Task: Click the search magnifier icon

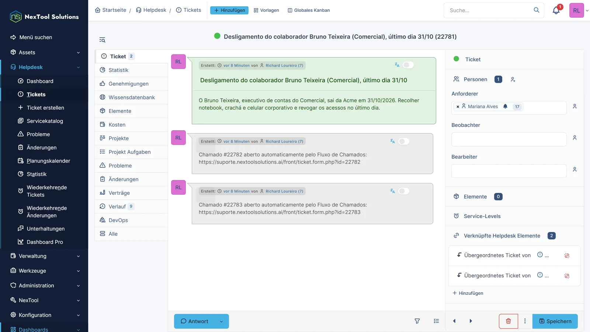Action: click(x=537, y=10)
